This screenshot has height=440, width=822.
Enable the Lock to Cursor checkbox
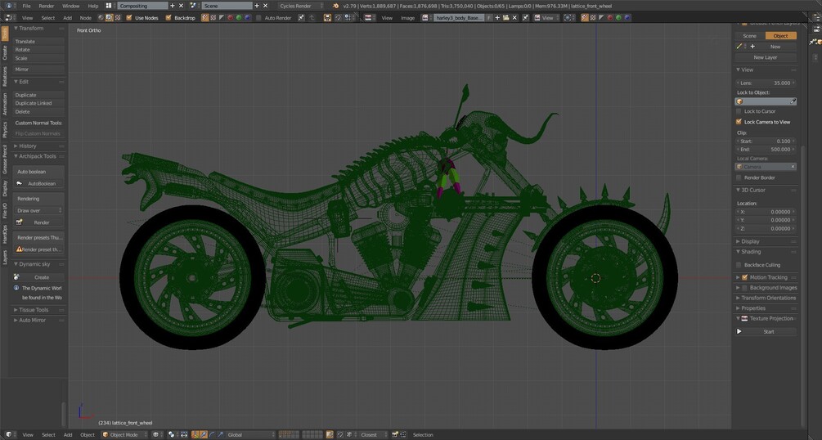click(739, 111)
